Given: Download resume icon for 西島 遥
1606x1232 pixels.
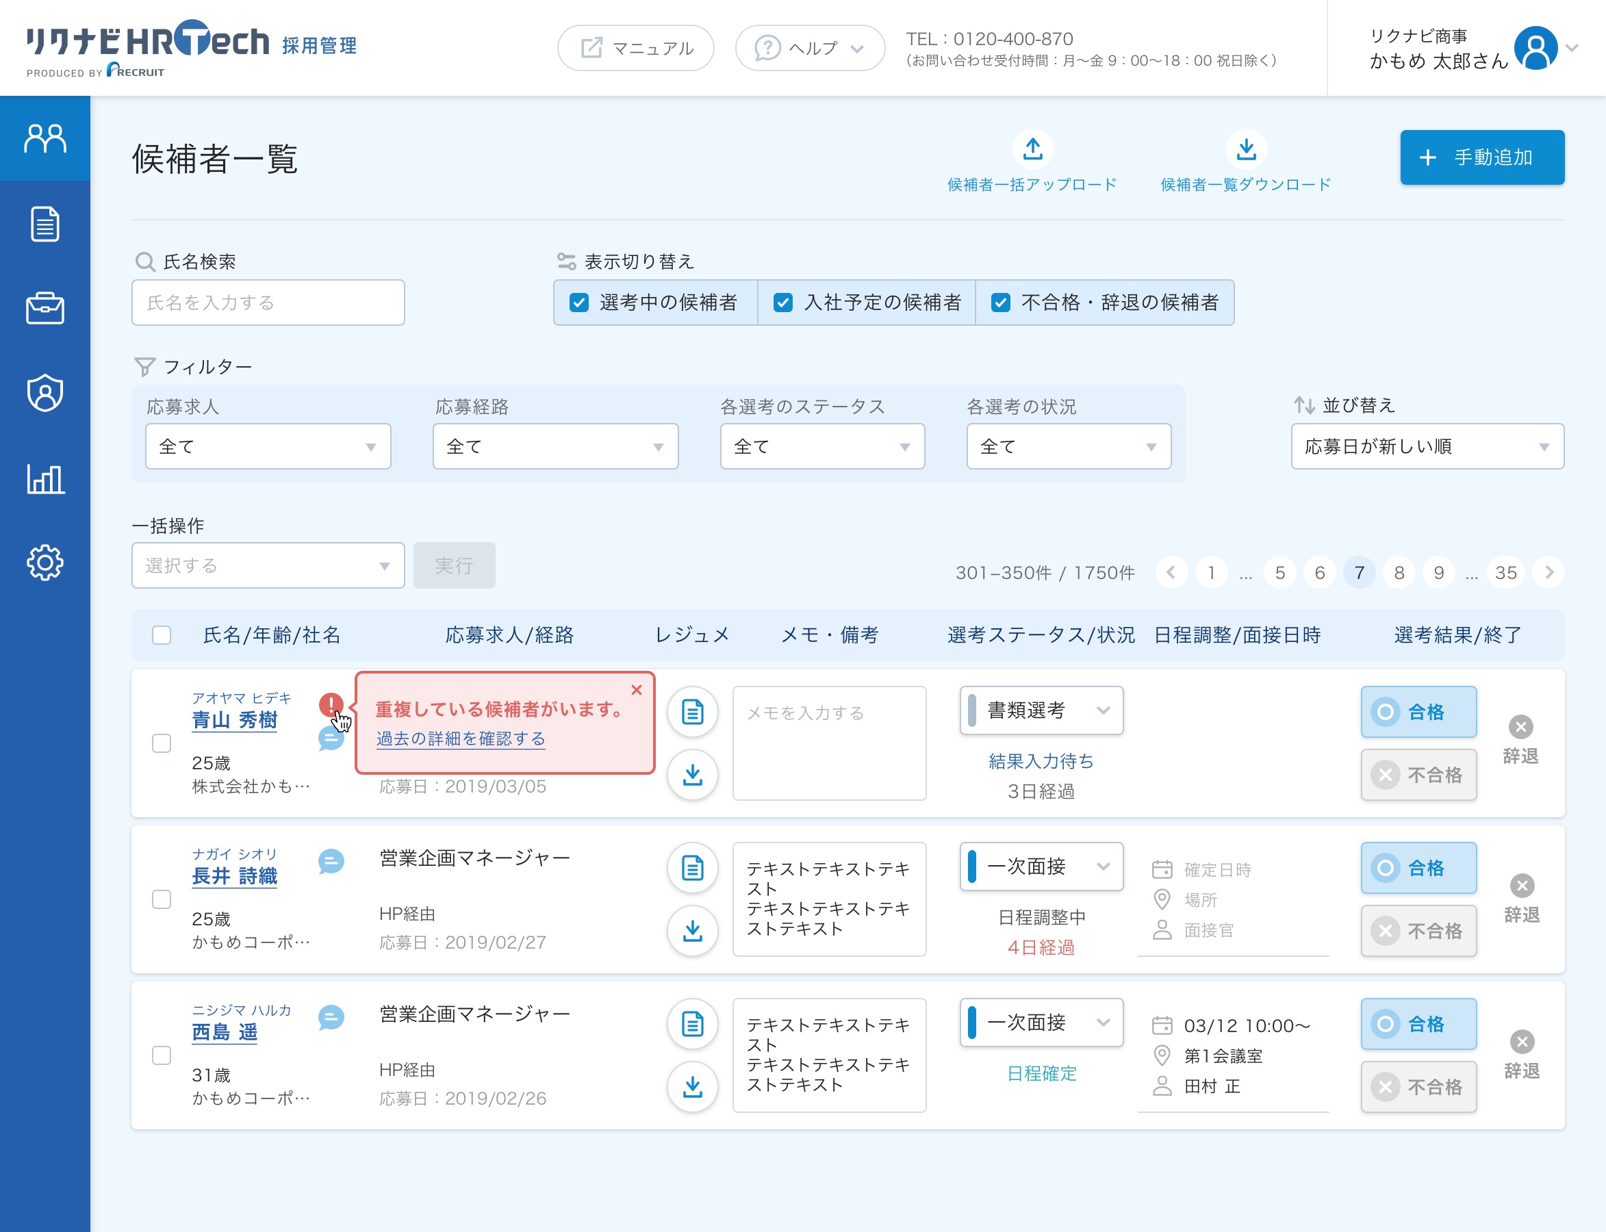Looking at the screenshot, I should click(x=692, y=1086).
